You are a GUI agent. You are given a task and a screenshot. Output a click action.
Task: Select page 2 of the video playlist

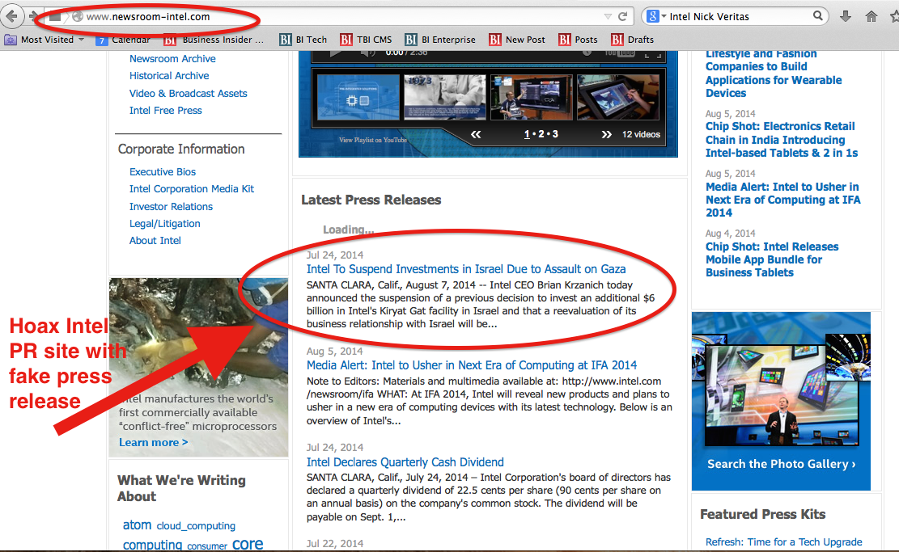point(541,134)
